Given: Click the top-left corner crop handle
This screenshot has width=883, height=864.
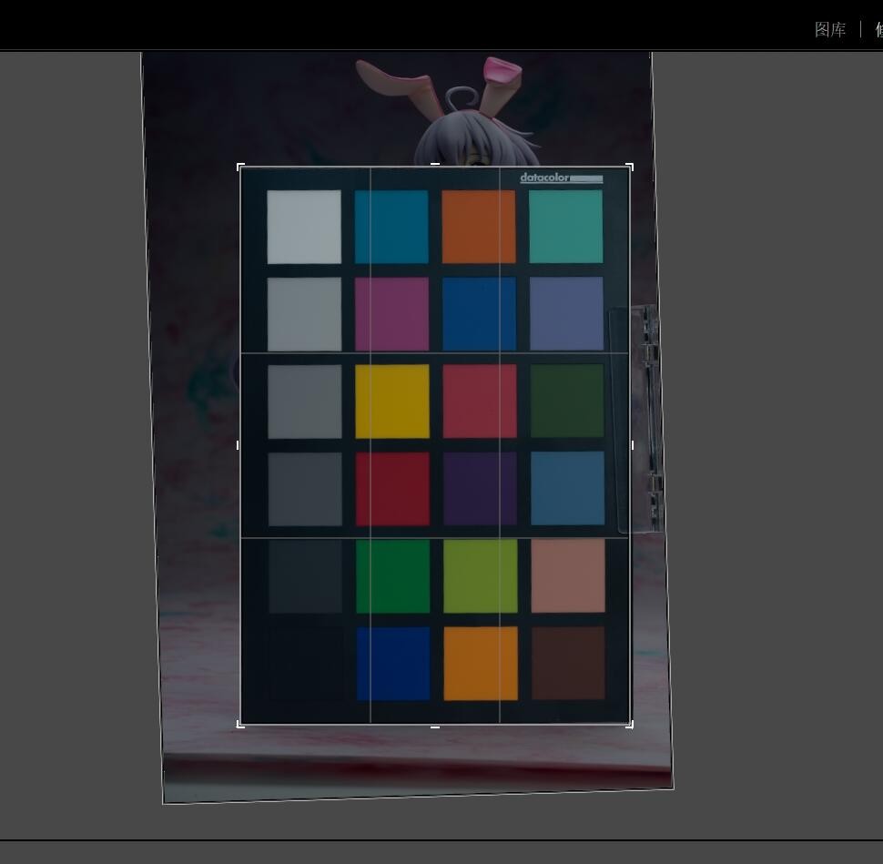Looking at the screenshot, I should (x=240, y=167).
